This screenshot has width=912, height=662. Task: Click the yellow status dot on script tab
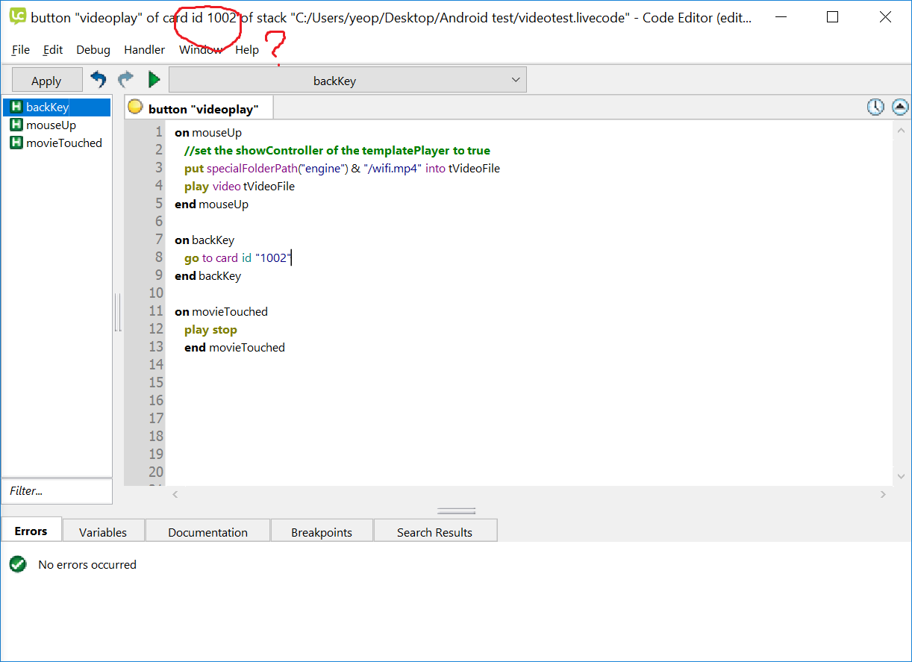135,107
